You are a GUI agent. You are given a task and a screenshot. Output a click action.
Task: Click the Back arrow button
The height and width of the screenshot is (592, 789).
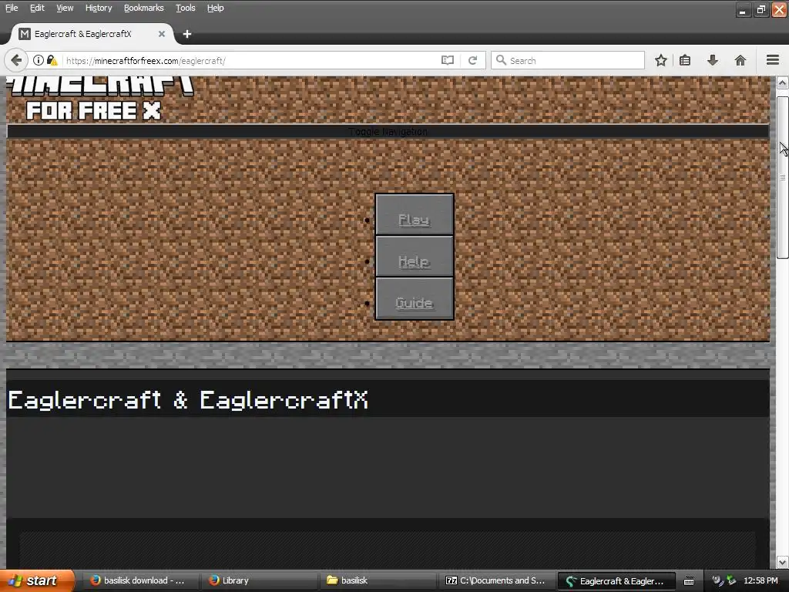pyautogui.click(x=16, y=60)
